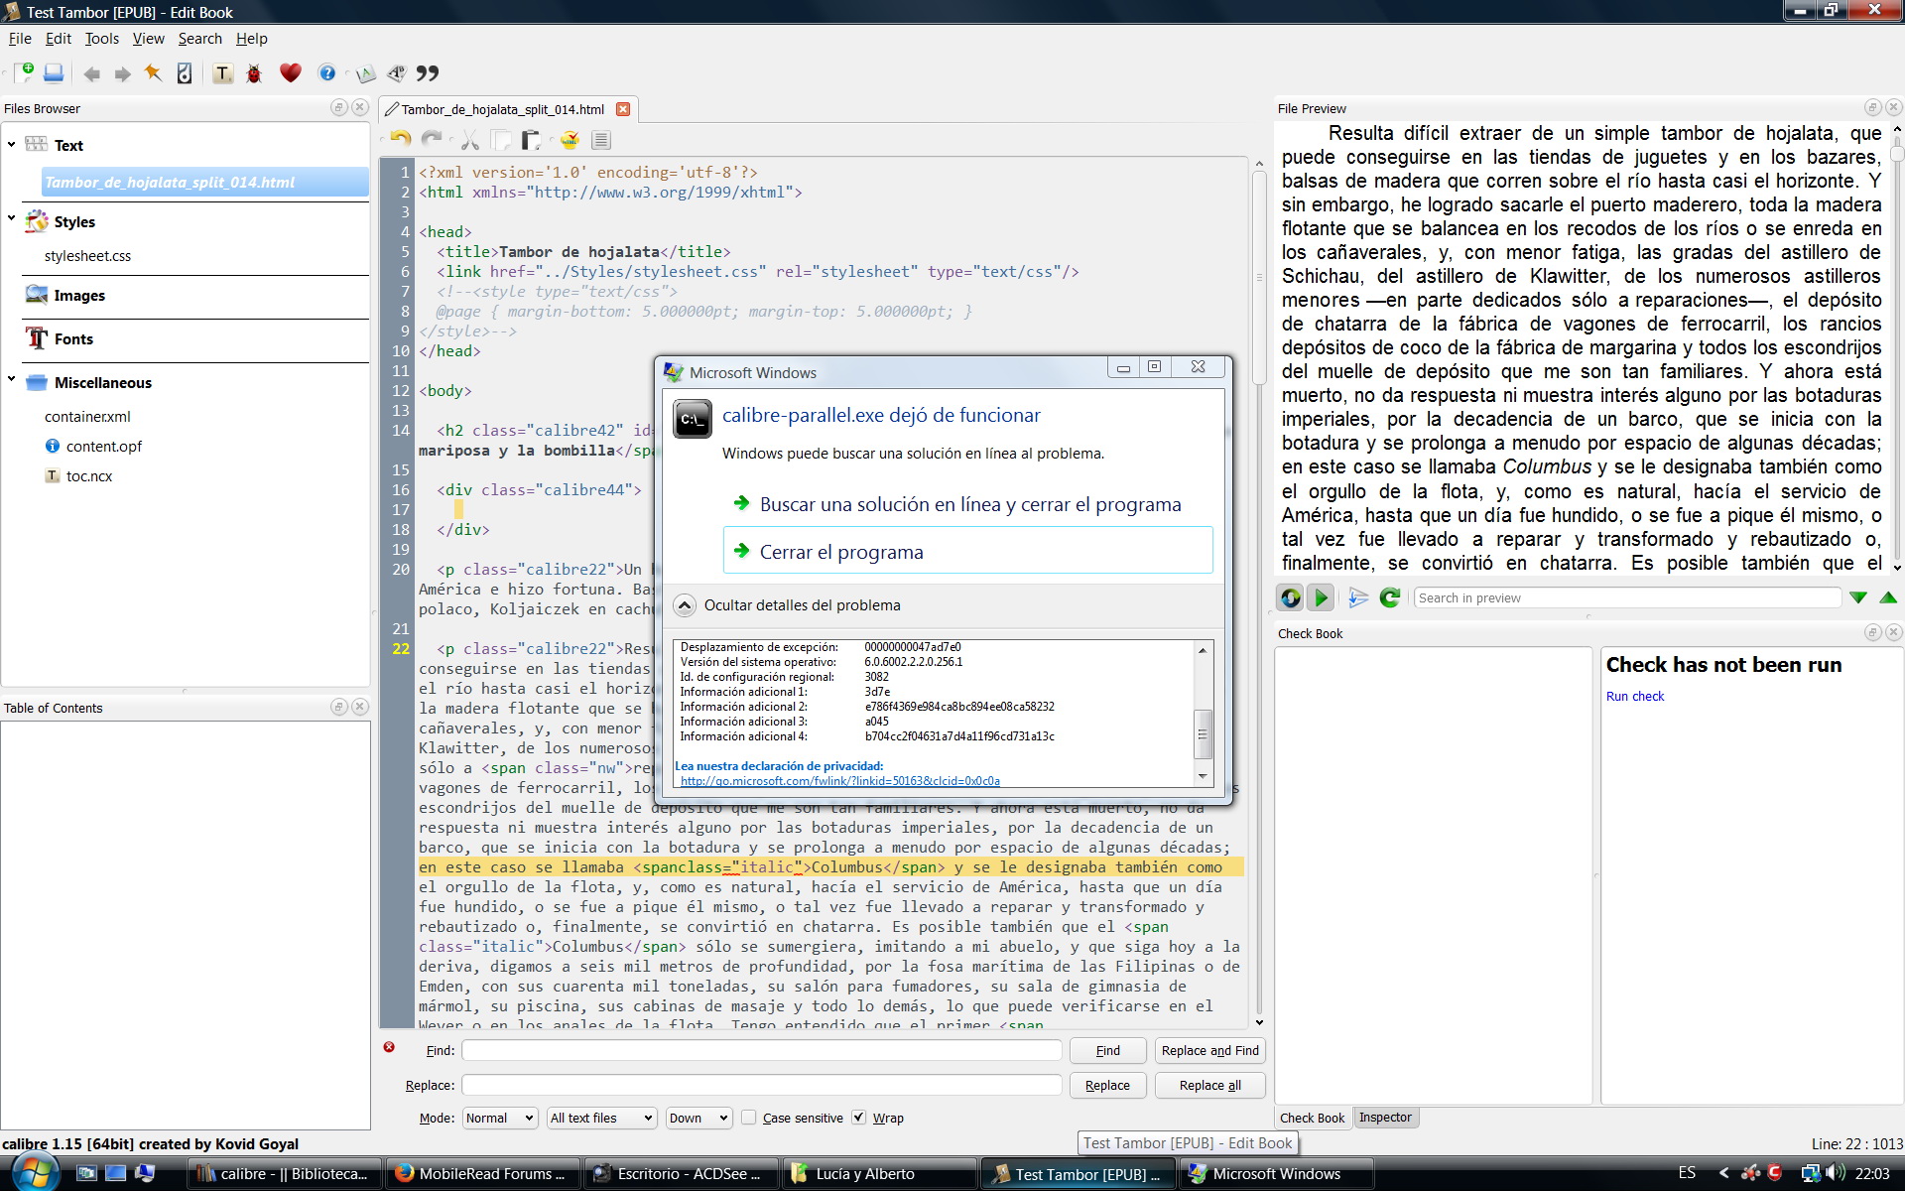1905x1191 pixels.
Task: Click the Find text input field
Action: 761,1050
